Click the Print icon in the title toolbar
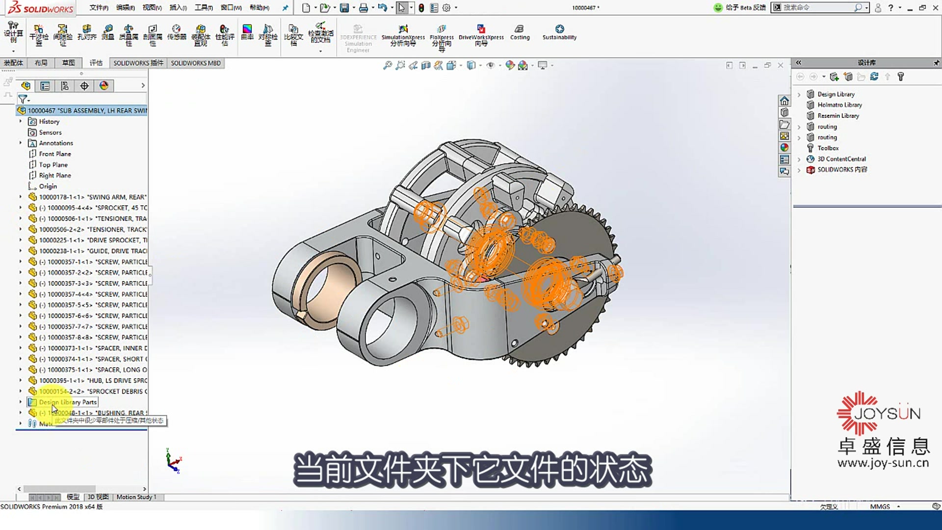The height and width of the screenshot is (530, 942). point(363,7)
